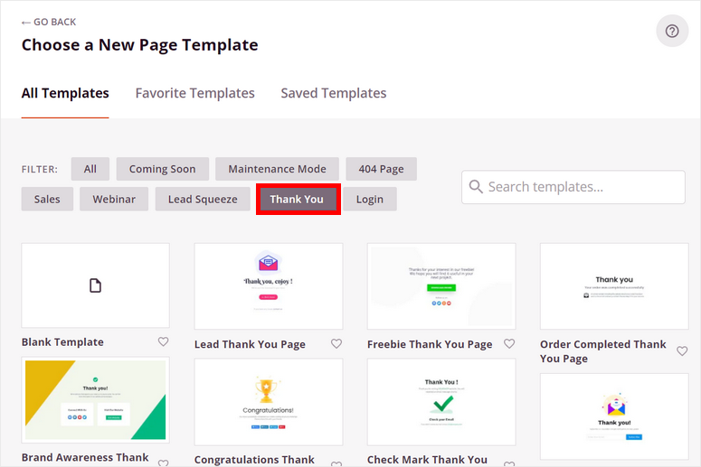Open the help question mark icon
Image resolution: width=701 pixels, height=467 pixels.
pos(672,32)
